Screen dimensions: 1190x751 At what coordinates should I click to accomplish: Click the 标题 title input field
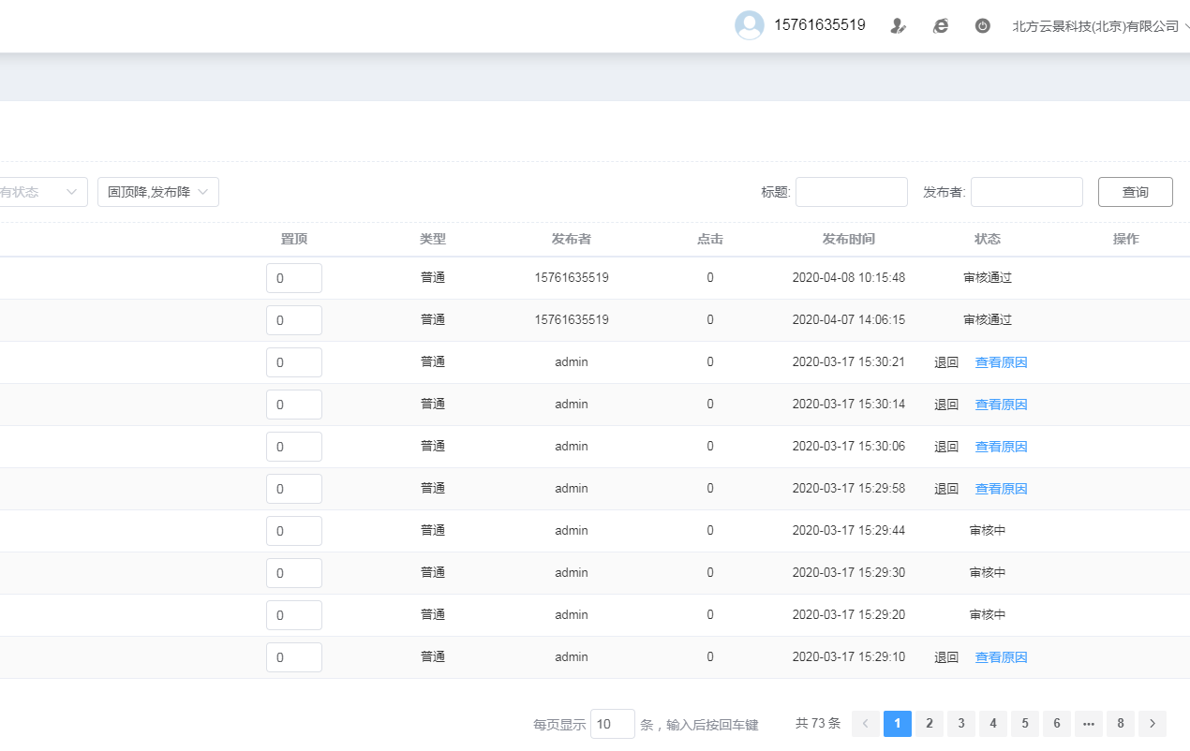click(851, 192)
